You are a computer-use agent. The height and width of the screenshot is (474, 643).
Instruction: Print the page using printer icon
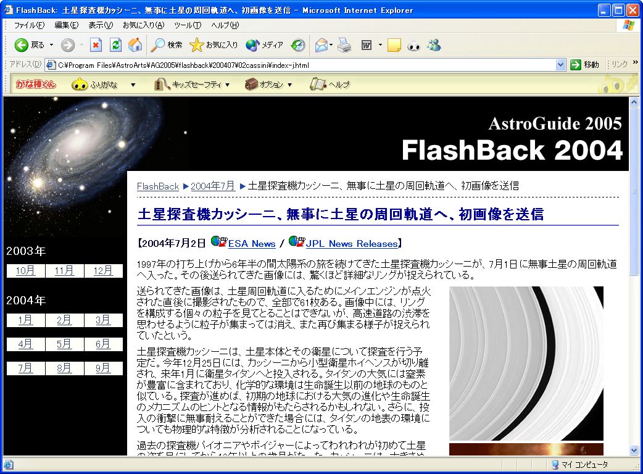point(344,45)
